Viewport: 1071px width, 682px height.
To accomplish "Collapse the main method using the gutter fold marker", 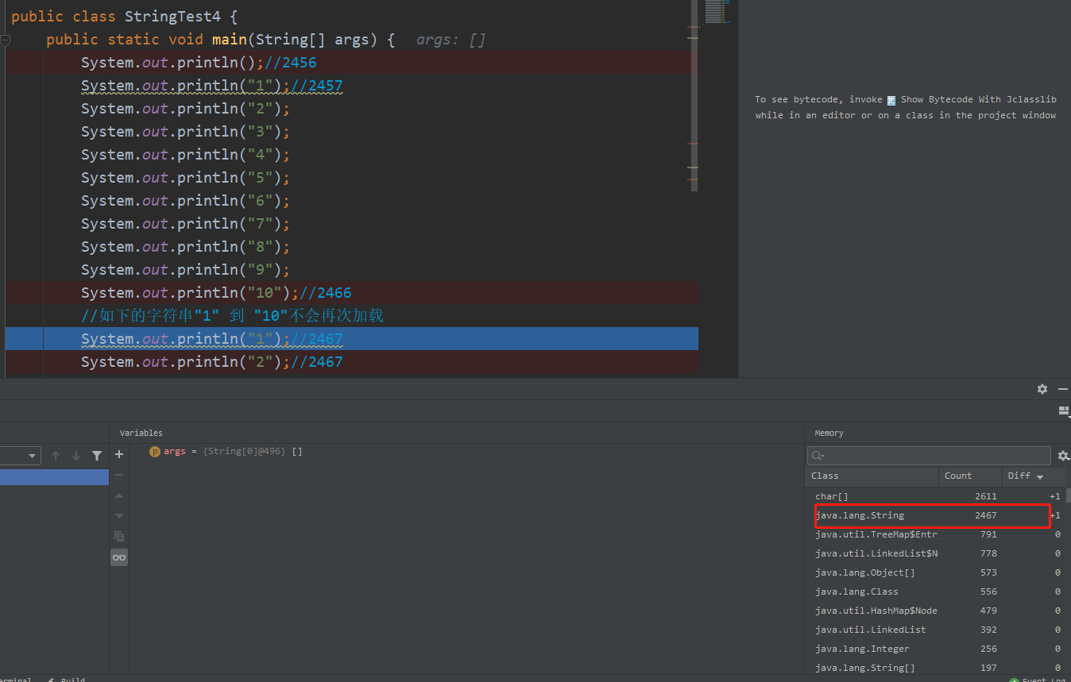I will pos(5,40).
